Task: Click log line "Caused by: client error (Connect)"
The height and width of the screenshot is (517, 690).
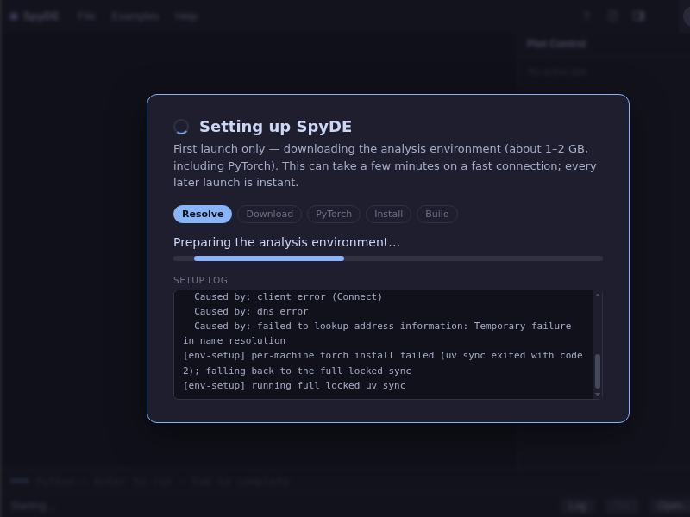Action: click(x=288, y=296)
